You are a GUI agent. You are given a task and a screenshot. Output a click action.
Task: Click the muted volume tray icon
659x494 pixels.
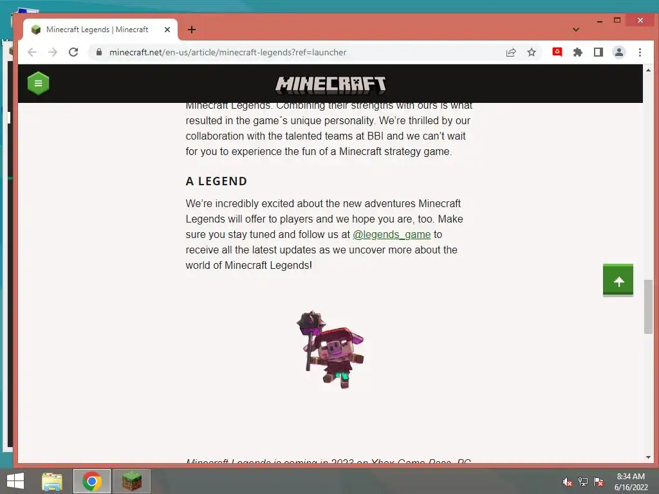point(567,482)
